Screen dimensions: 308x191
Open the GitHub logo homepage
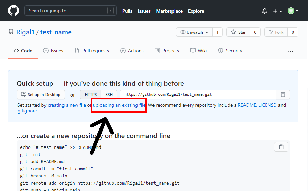point(14,11)
